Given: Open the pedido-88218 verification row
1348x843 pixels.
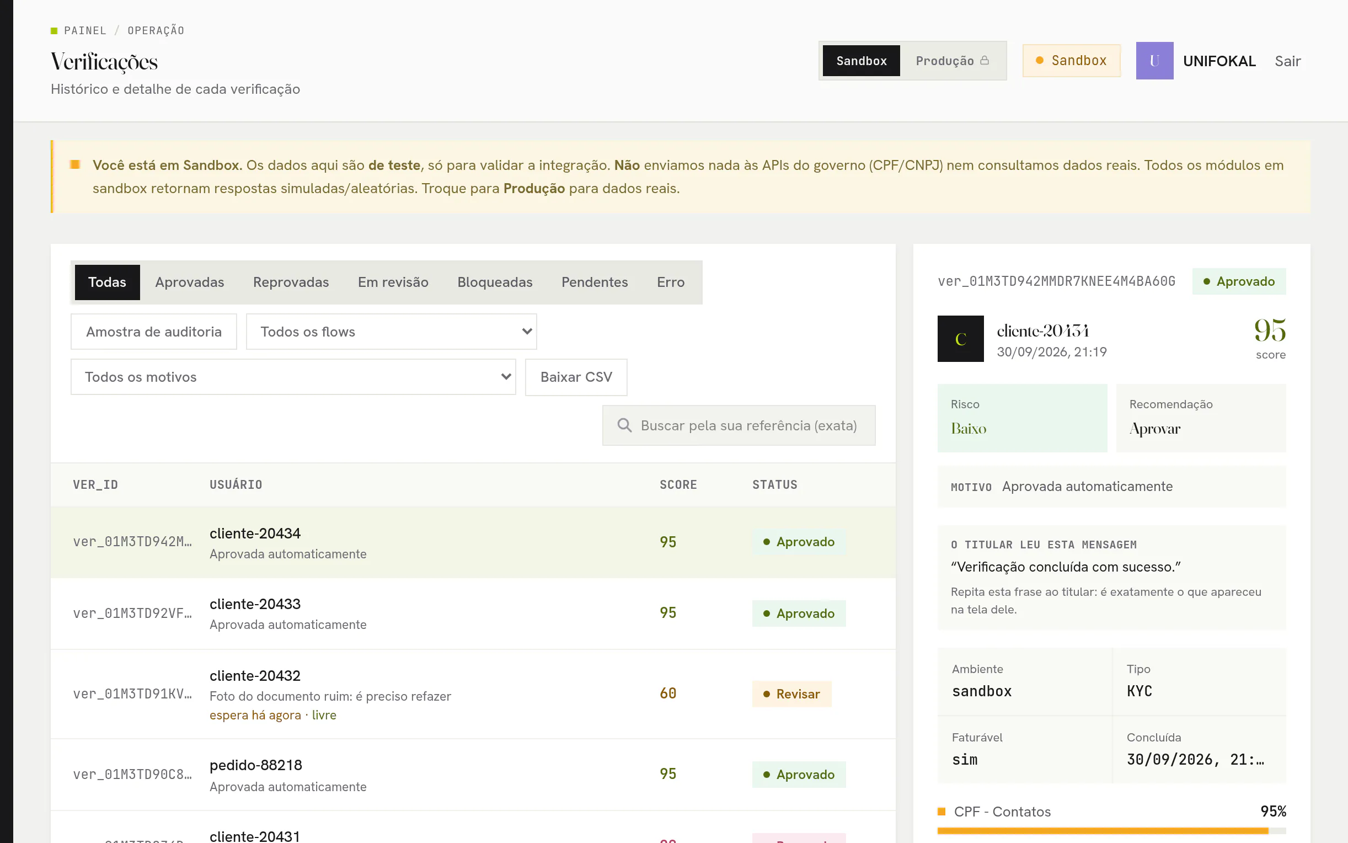Looking at the screenshot, I should pos(473,775).
